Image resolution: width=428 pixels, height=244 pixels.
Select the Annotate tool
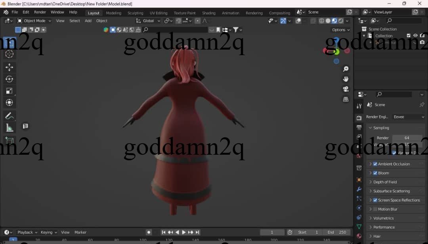(9, 116)
